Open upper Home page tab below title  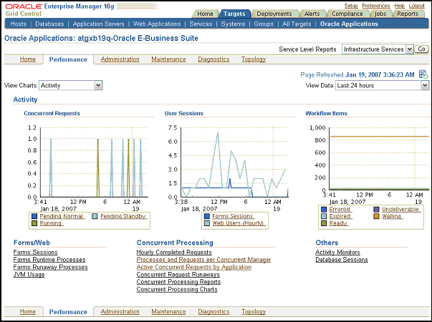click(27, 59)
